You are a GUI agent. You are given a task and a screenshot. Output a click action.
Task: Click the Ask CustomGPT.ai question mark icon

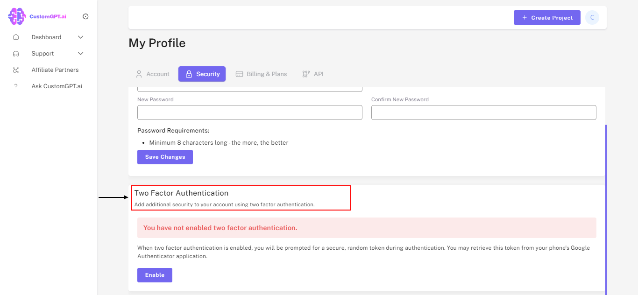(16, 86)
